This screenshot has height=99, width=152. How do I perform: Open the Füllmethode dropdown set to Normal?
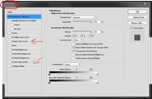pos(84,17)
